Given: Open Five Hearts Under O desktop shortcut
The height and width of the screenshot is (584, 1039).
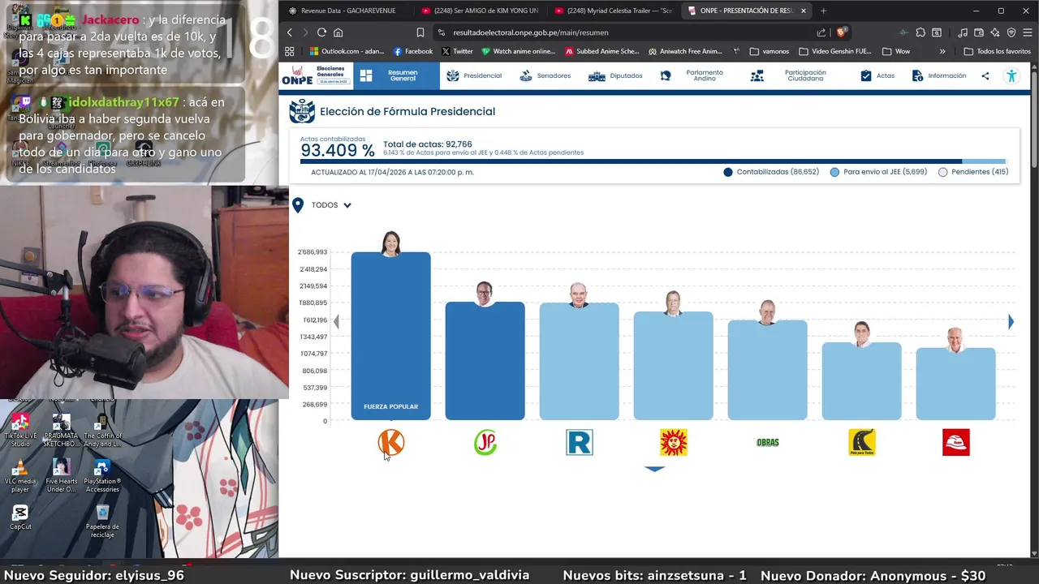Looking at the screenshot, I should point(61,475).
